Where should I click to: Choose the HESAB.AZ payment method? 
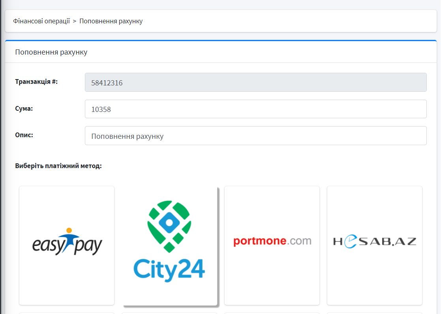pyautogui.click(x=375, y=245)
